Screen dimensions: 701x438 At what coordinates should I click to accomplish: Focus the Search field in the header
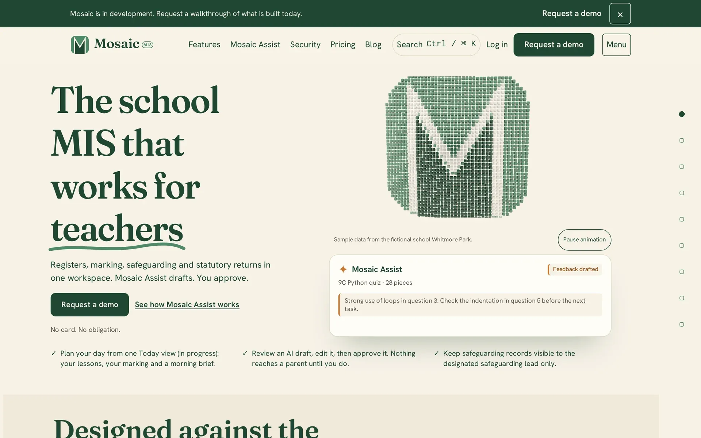[x=436, y=45]
